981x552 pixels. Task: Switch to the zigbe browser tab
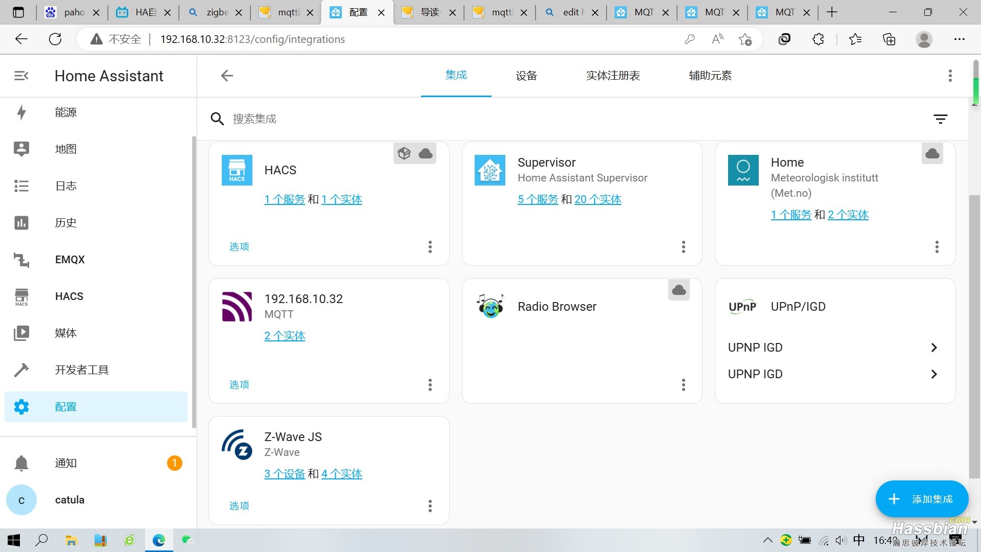pyautogui.click(x=214, y=12)
